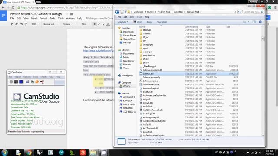Click the File Explorer taskbar icon
Image resolution: width=278 pixels, height=156 pixels.
click(93, 153)
